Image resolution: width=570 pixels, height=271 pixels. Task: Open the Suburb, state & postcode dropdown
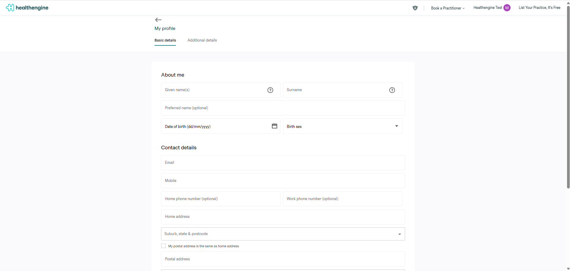(399, 234)
